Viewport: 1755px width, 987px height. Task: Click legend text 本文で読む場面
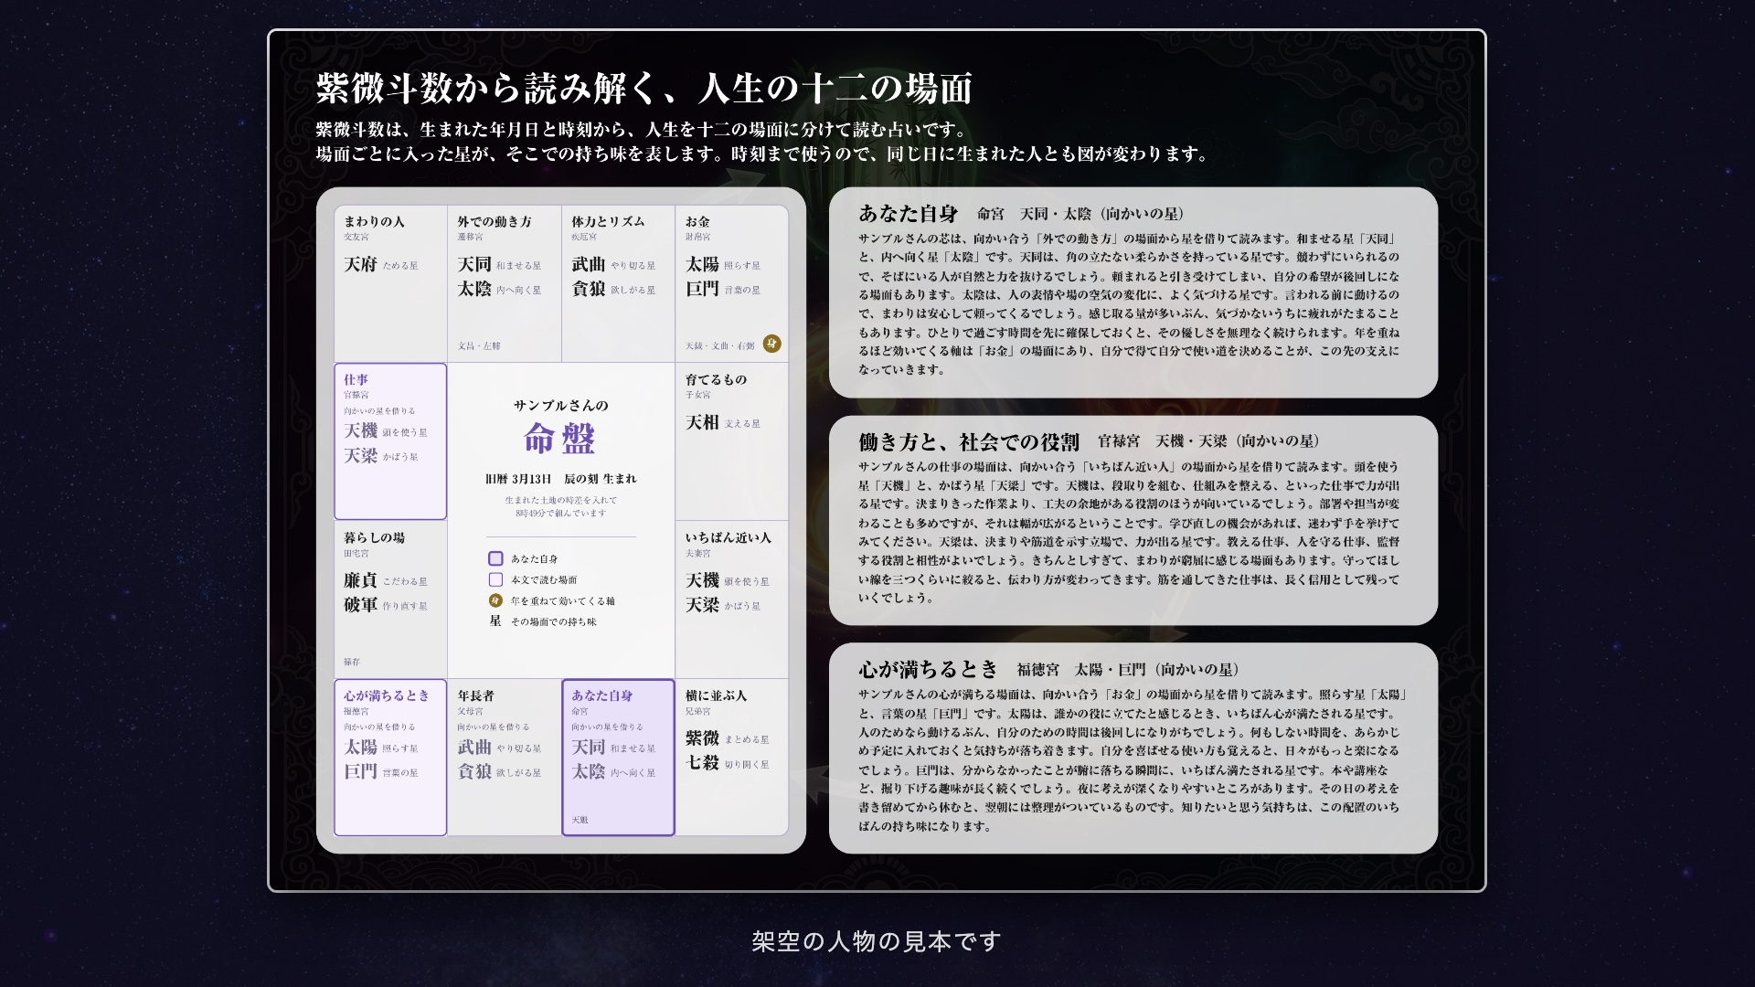544,580
